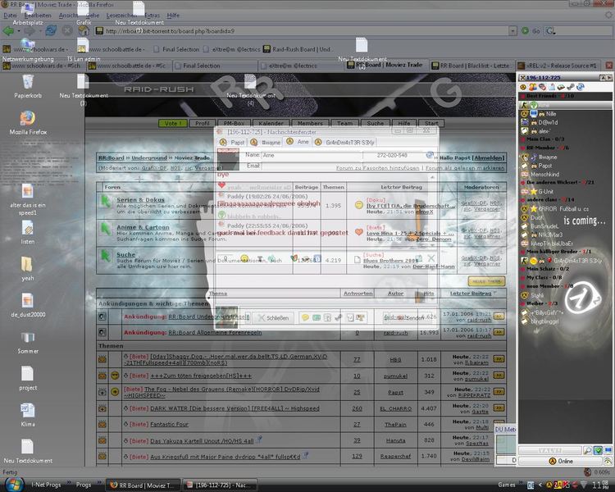Select the 'listen' desktop file icon

(27, 233)
